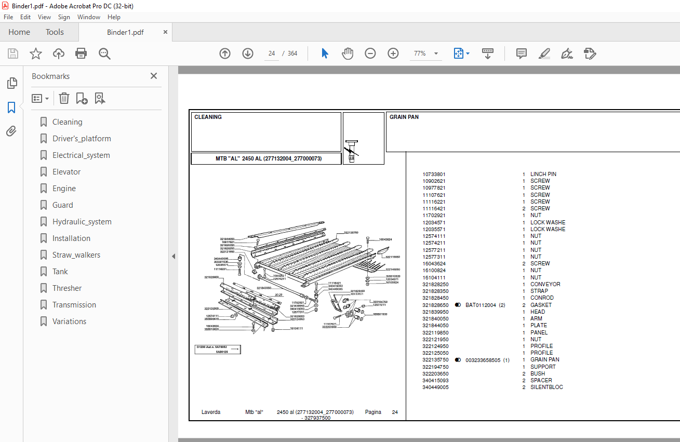Upload file to cloud icon
The image size is (680, 442).
(x=59, y=53)
